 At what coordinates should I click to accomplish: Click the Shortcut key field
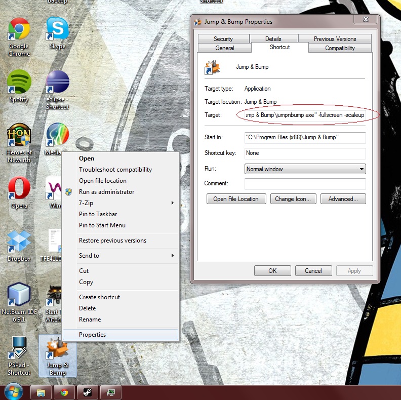[x=305, y=153]
